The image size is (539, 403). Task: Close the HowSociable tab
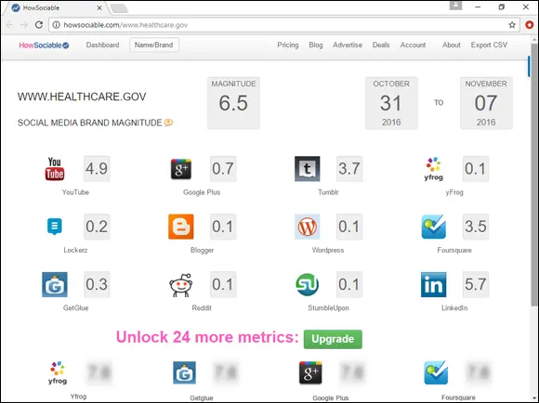(99, 7)
